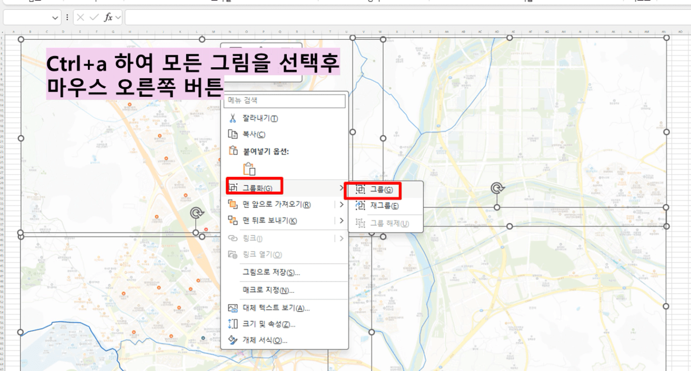Choose 매크로로 지정 menu entry

[x=268, y=290]
